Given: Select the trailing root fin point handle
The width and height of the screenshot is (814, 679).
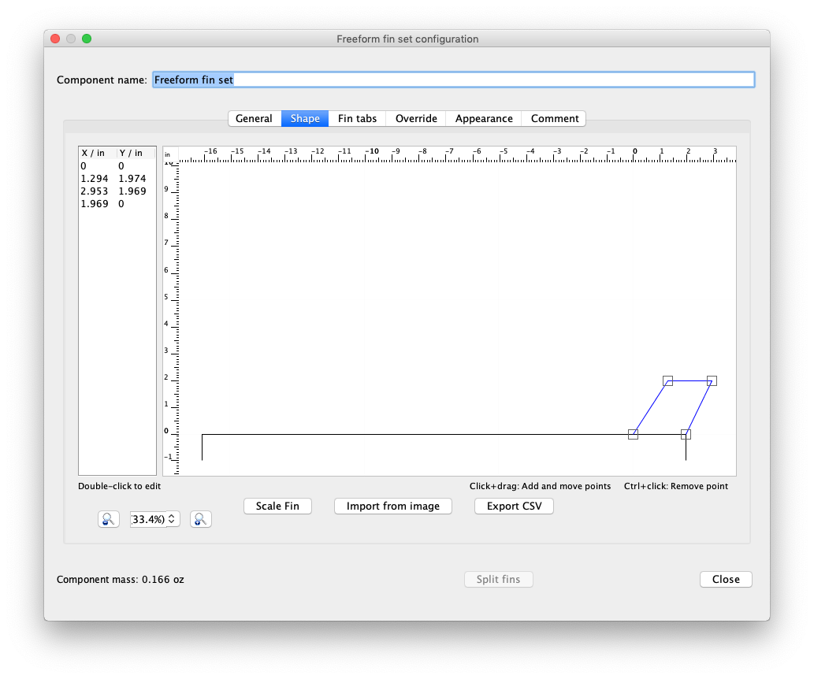Looking at the screenshot, I should pos(686,435).
